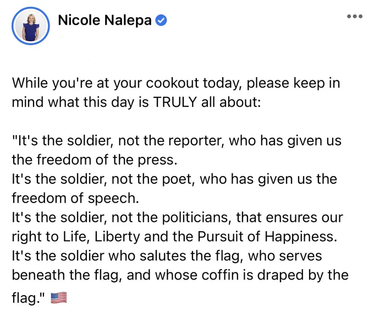Click the closing word 'flag."' before the emoji

(x=28, y=298)
